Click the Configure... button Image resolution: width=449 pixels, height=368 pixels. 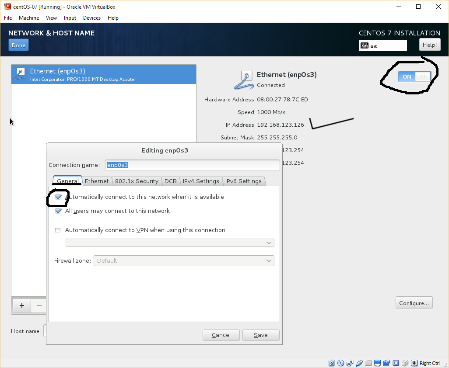pos(414,303)
